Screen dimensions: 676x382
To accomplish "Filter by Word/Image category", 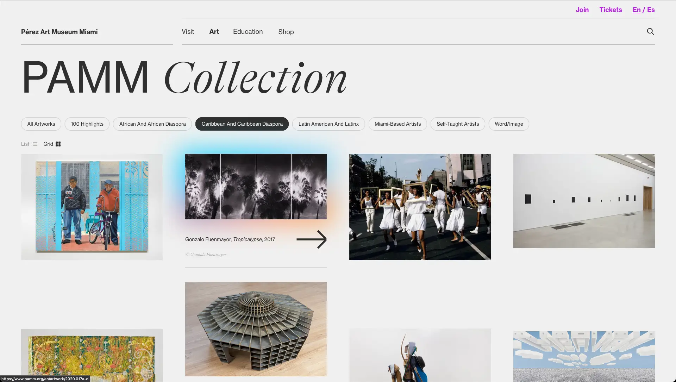I will click(509, 124).
